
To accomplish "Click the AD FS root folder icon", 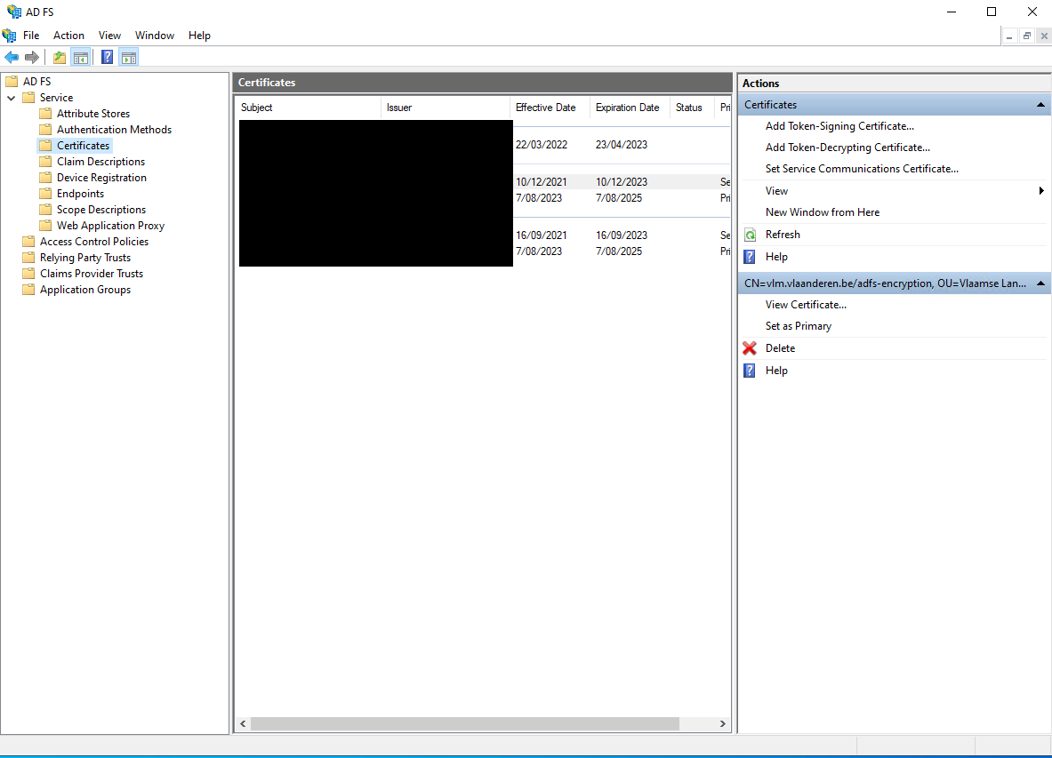I will (12, 81).
